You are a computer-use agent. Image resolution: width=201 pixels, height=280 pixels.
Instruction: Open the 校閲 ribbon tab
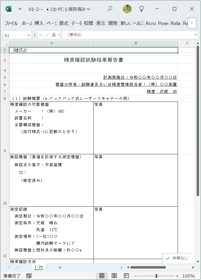(x=89, y=23)
